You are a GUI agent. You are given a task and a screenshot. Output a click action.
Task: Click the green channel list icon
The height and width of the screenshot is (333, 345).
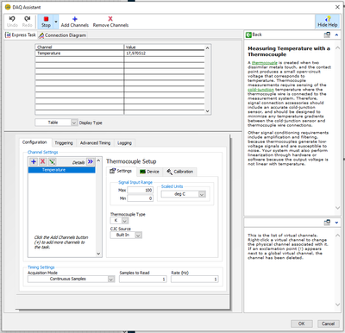click(x=52, y=161)
